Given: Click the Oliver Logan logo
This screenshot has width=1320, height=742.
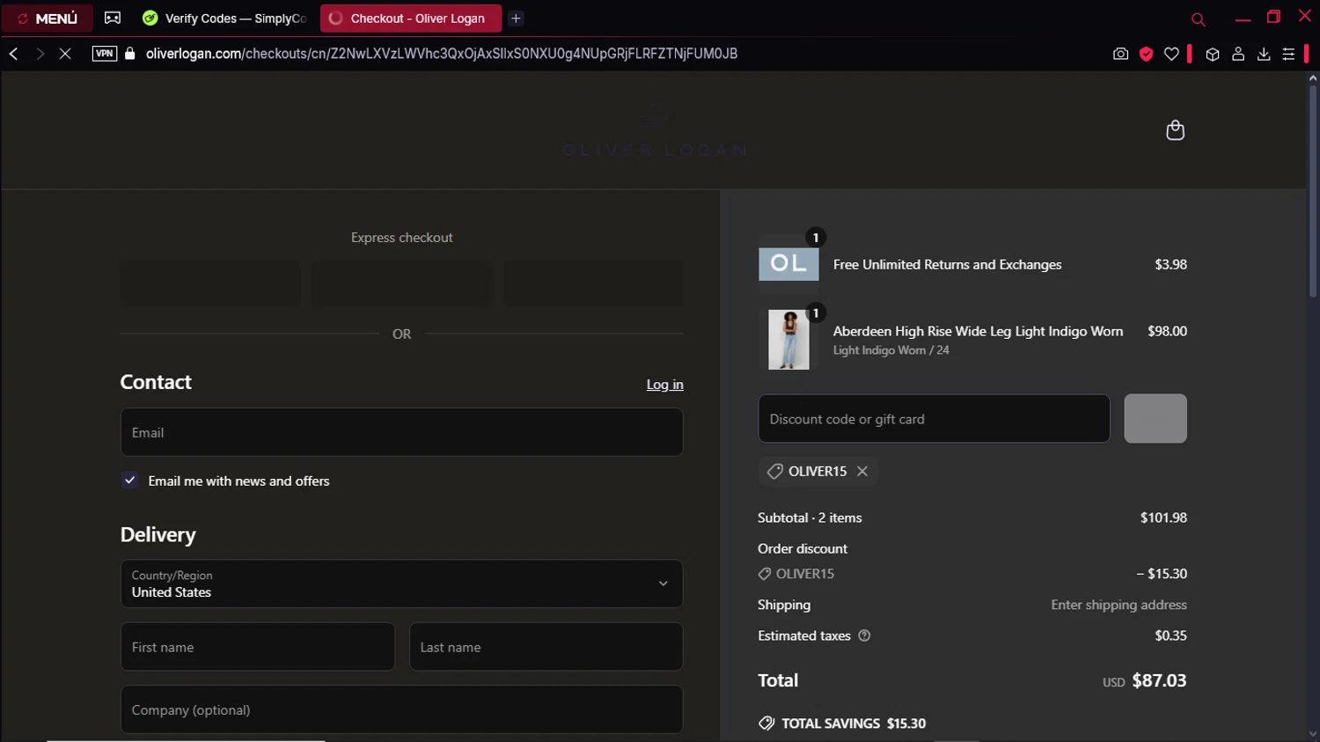Looking at the screenshot, I should [654, 130].
